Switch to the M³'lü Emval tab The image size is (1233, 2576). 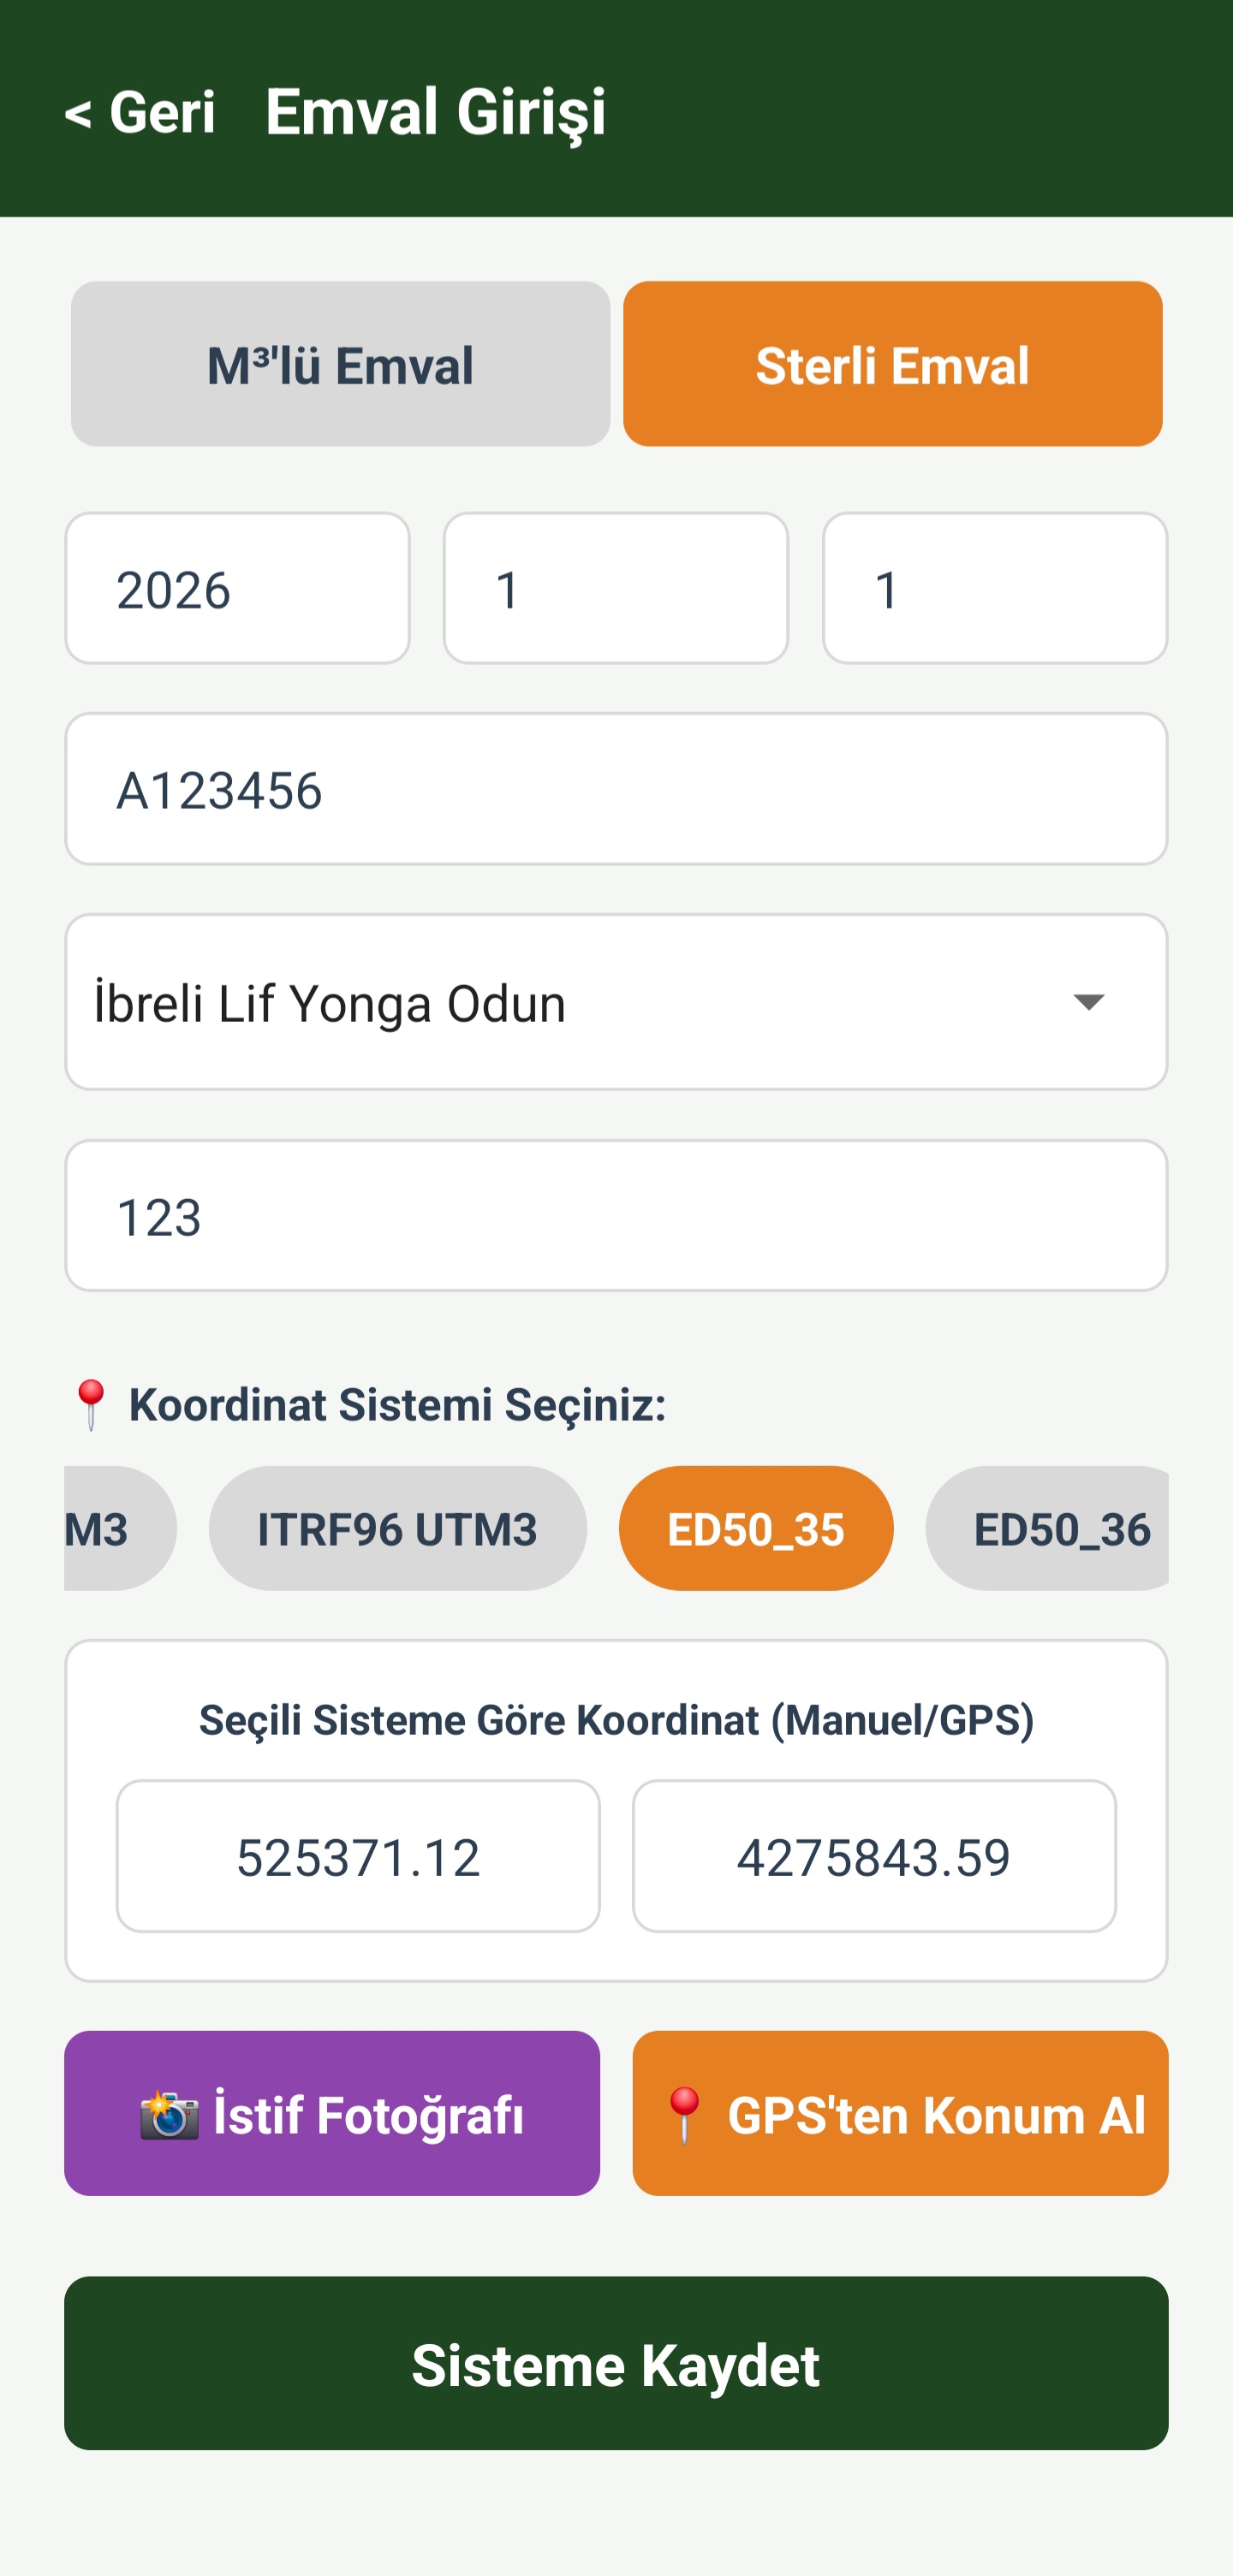pyautogui.click(x=340, y=364)
